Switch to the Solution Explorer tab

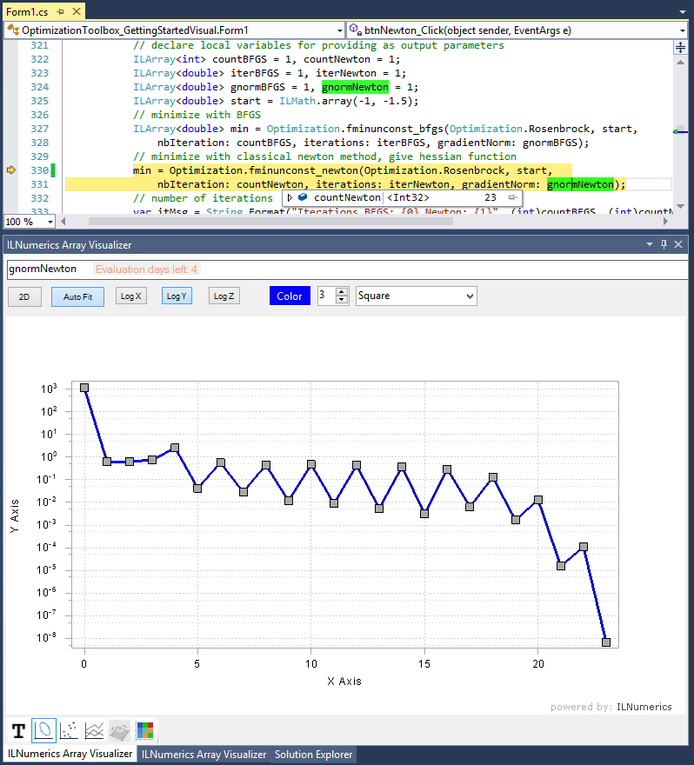click(313, 755)
